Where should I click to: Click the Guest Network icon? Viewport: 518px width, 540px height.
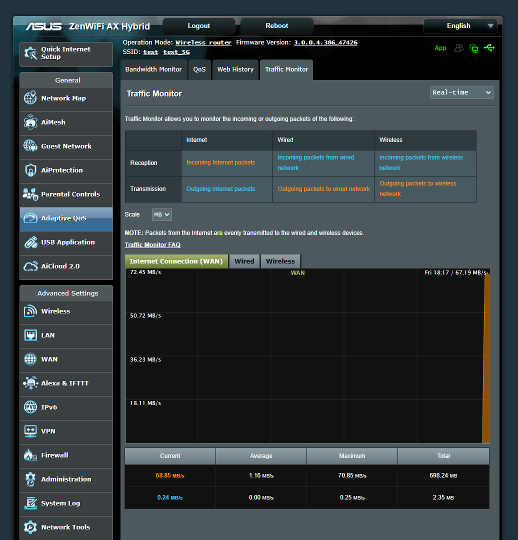30,146
